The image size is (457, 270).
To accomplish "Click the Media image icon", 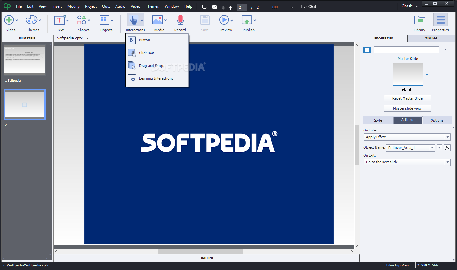I will tap(157, 20).
